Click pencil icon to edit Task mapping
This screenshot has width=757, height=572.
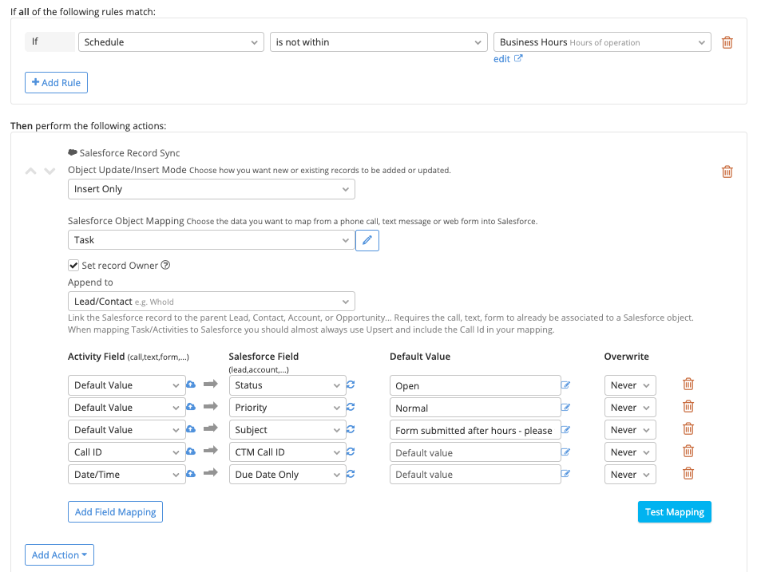pyautogui.click(x=367, y=240)
